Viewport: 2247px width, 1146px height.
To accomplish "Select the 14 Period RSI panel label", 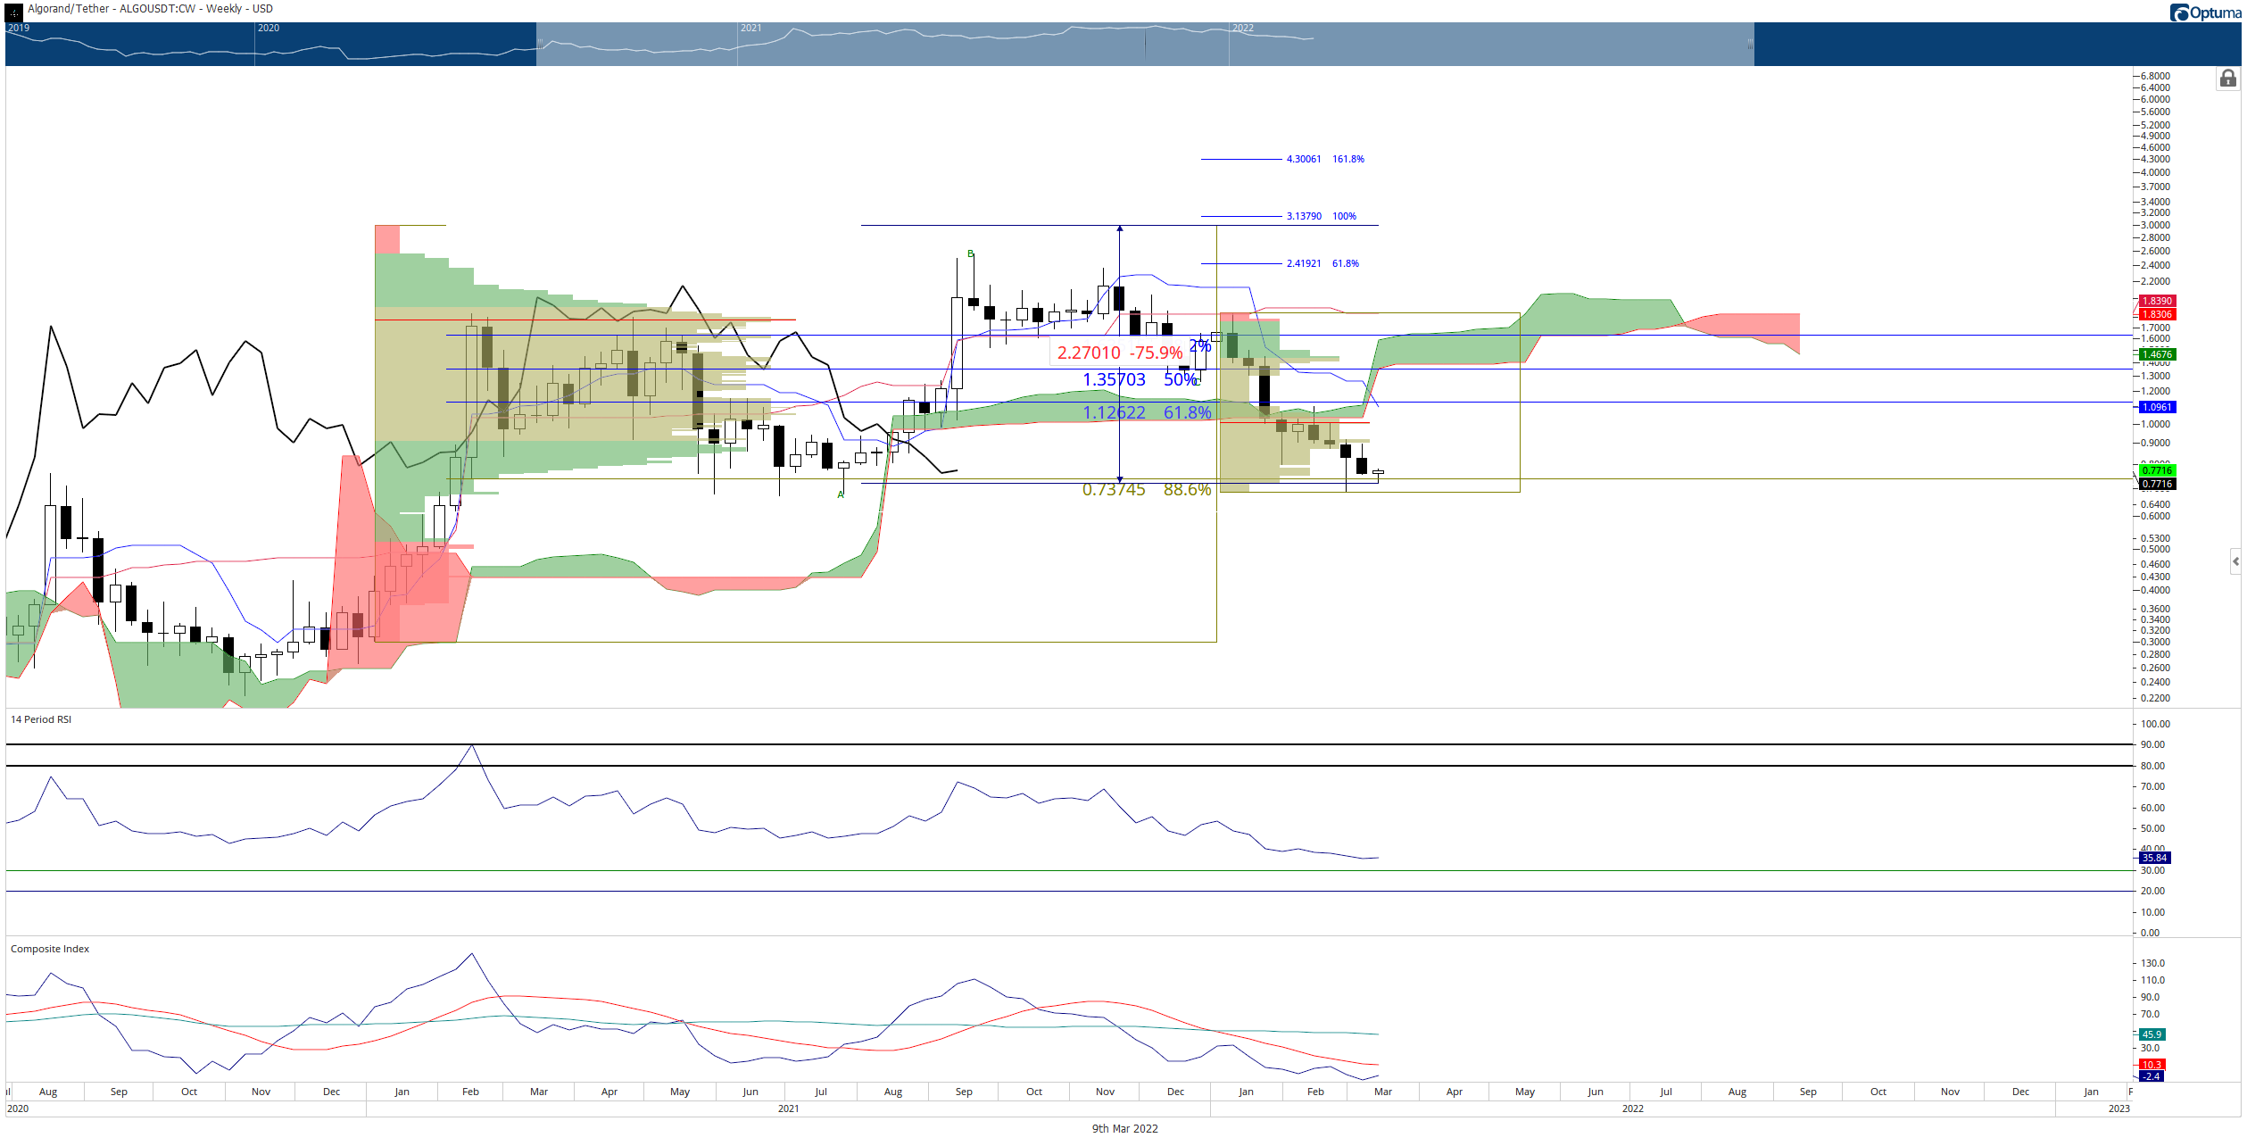I will coord(41,719).
